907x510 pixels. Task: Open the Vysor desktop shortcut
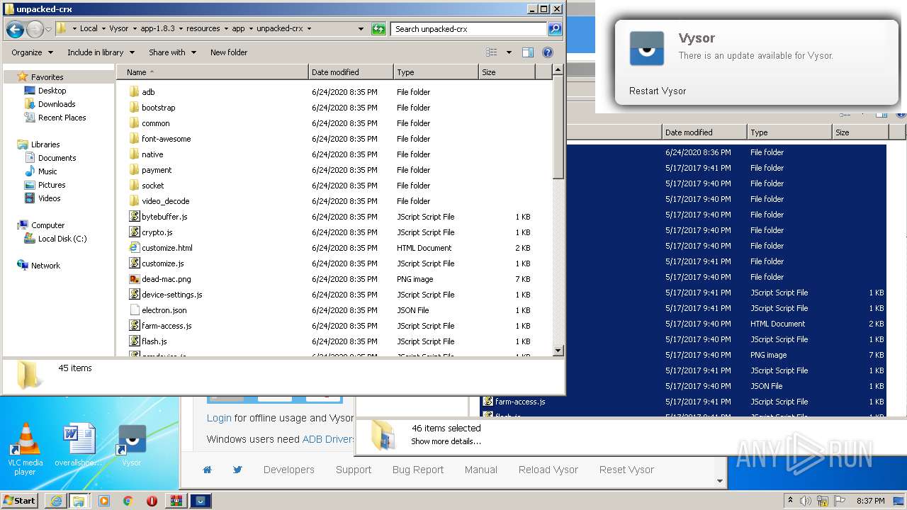coord(131,446)
